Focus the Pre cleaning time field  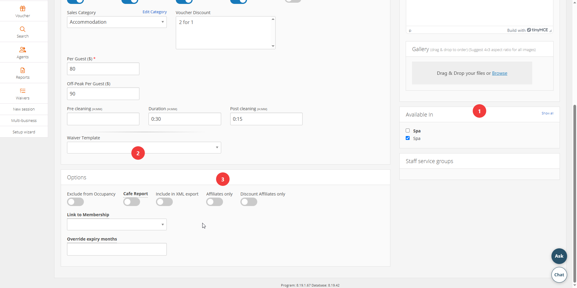click(x=103, y=119)
